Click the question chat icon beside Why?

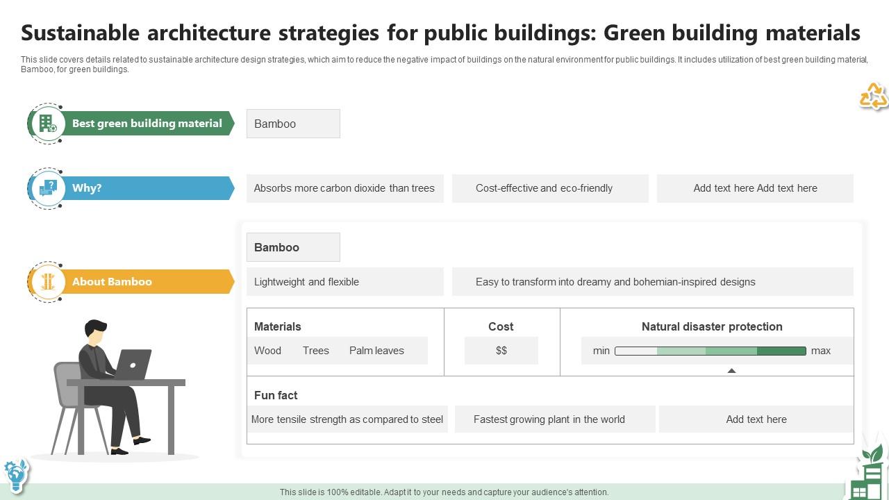(x=47, y=188)
